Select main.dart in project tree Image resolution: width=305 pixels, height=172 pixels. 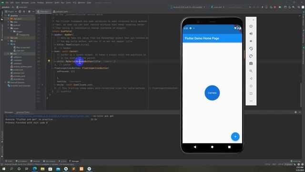pyautogui.click(x=20, y=51)
